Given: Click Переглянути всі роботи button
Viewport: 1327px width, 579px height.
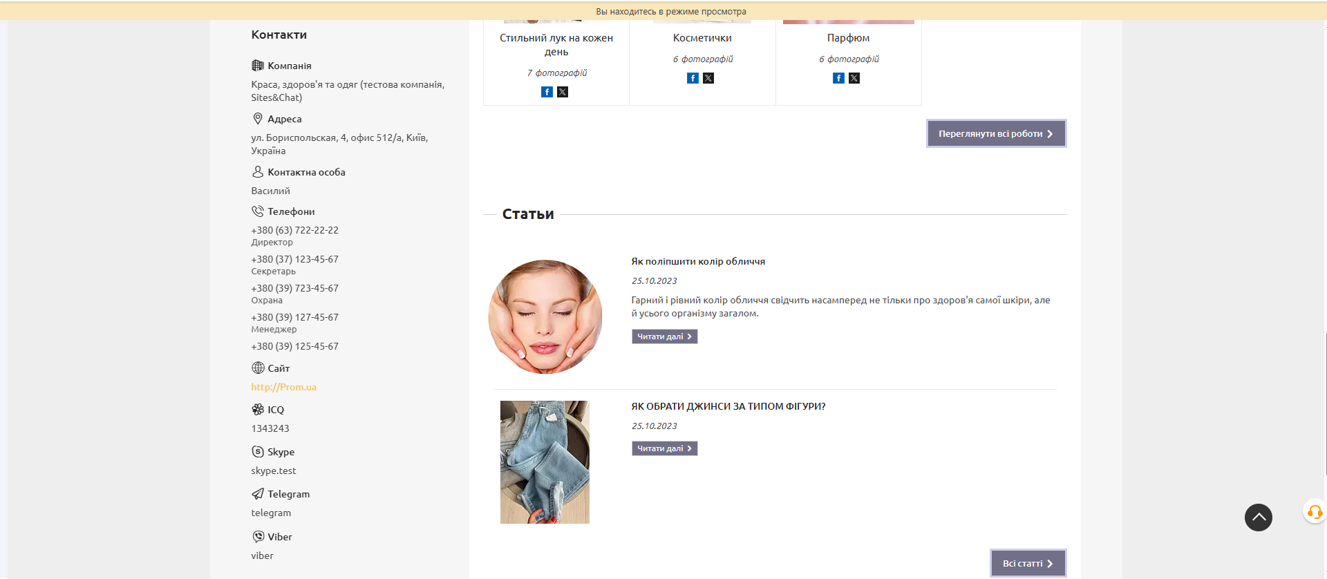Looking at the screenshot, I should tap(996, 133).
